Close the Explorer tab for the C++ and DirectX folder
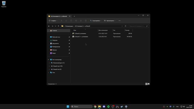This screenshot has height=109, width=194. tap(69, 16)
